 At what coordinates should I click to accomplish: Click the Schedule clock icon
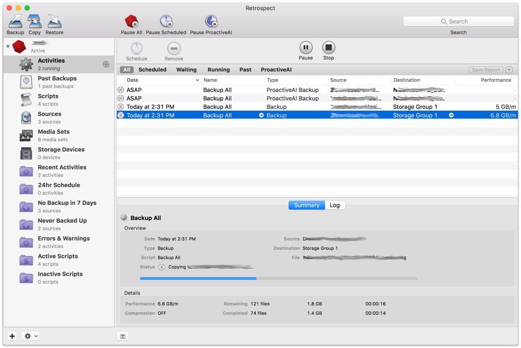tap(137, 48)
